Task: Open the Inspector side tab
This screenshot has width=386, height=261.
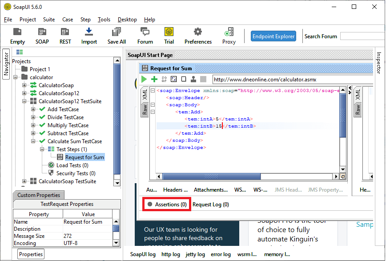Action: click(379, 63)
